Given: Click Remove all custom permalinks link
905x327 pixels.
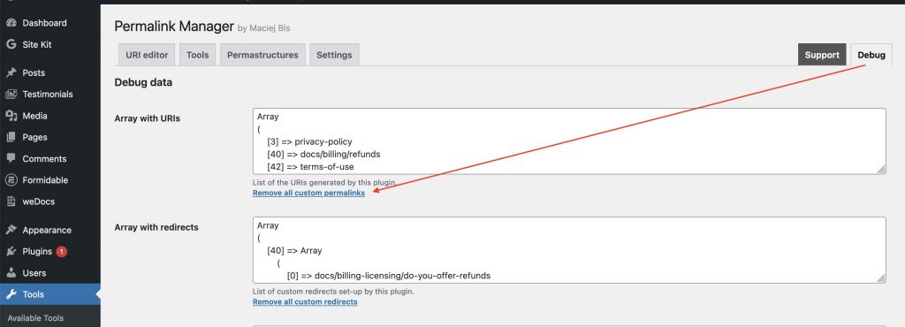Looking at the screenshot, I should click(x=308, y=194).
